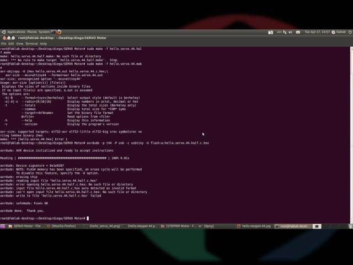353x265 pixels.
Task: Click the 'Reading | ### 100%' progress line
Action: click(65, 158)
